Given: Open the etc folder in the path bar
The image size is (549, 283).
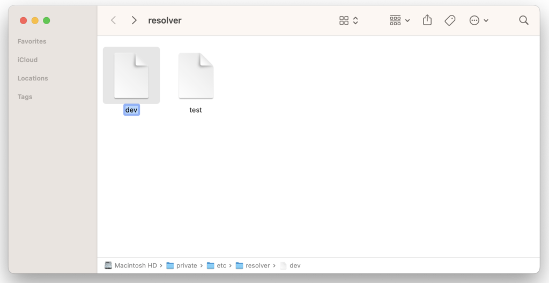Looking at the screenshot, I should pyautogui.click(x=221, y=265).
